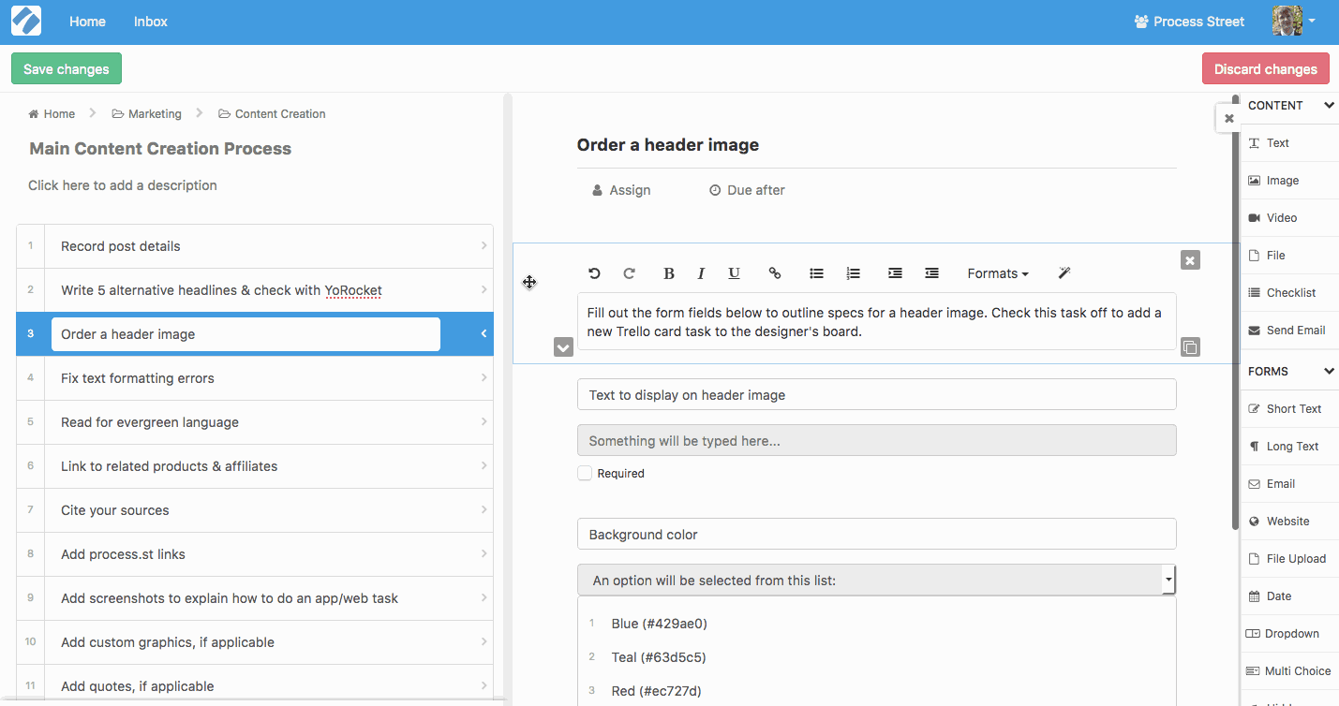Create a numbered list in the editor

point(853,273)
